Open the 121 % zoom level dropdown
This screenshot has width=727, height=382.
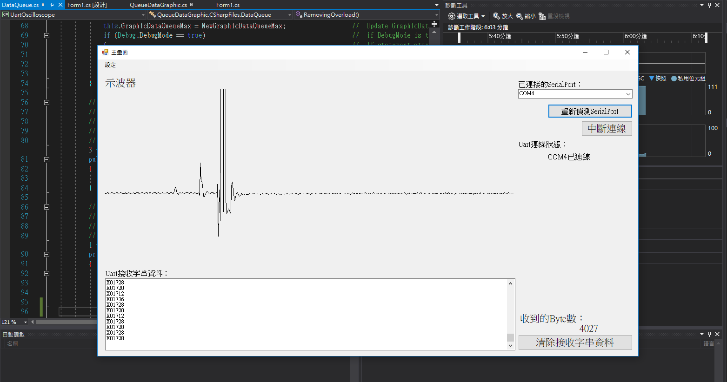(25, 322)
